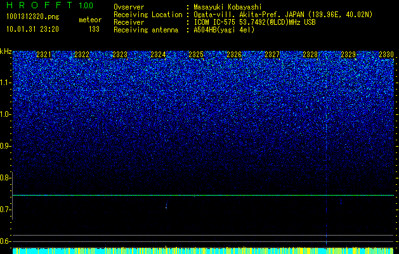
Task: Click the meteor count 133
Action: click(x=94, y=29)
